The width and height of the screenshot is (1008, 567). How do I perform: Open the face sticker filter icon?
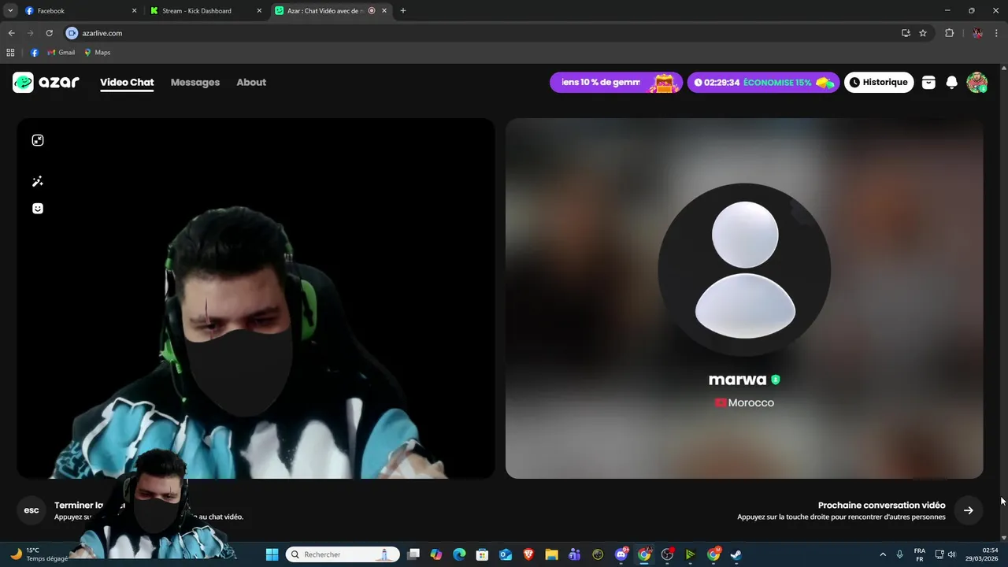[x=37, y=209]
